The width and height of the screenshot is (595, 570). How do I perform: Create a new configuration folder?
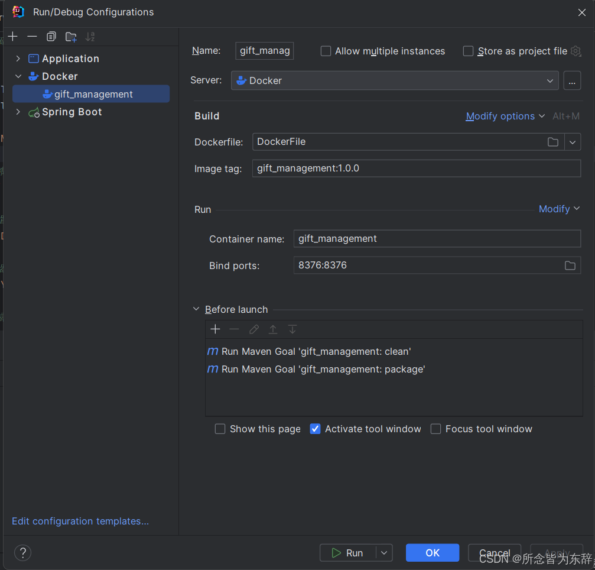70,36
